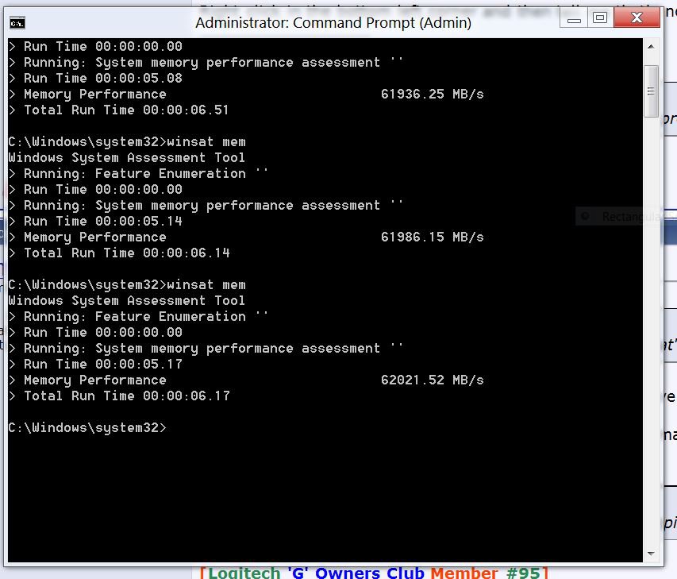Click the memory result 61936.25 MB/s

[x=433, y=95]
